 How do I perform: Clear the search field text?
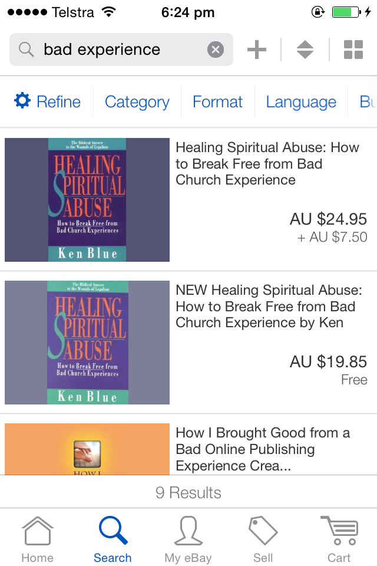pyautogui.click(x=216, y=50)
